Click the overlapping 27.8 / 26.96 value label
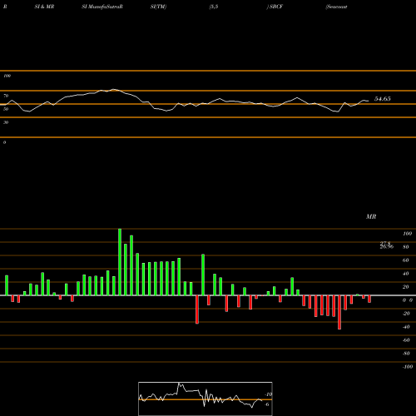 (x=387, y=245)
